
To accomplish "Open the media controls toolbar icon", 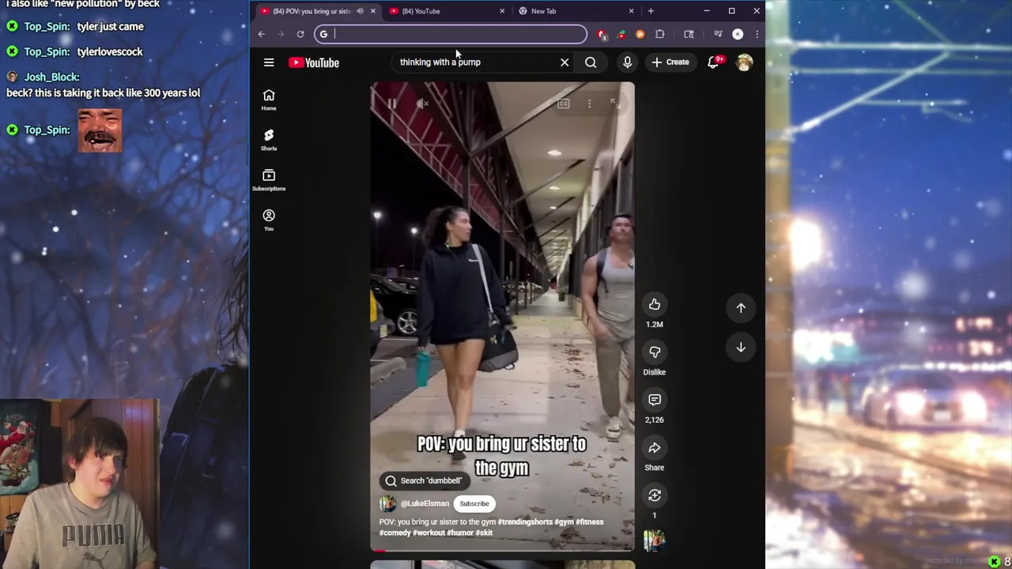I will tap(718, 34).
